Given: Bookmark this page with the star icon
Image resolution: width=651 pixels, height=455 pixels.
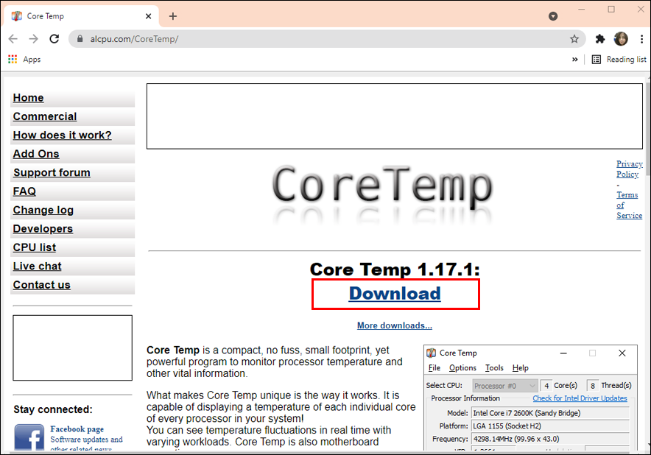Looking at the screenshot, I should [574, 39].
